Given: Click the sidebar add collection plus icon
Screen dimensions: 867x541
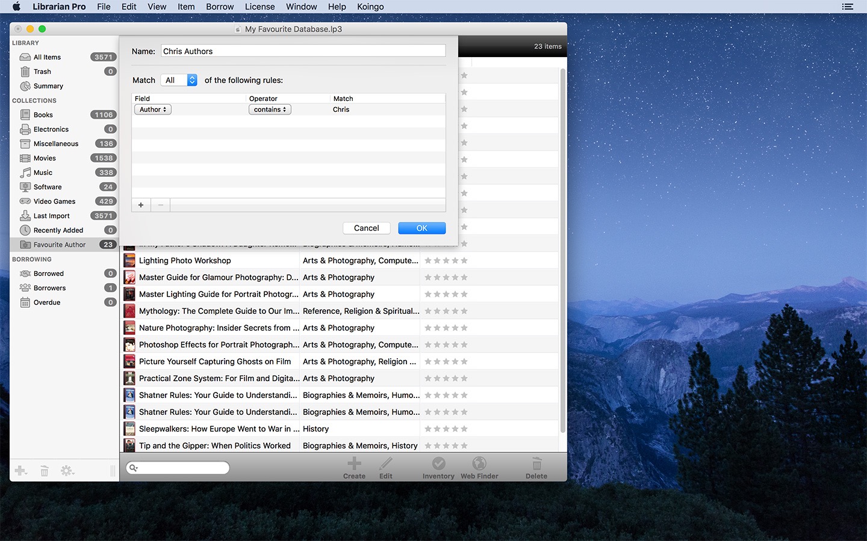Looking at the screenshot, I should (20, 471).
